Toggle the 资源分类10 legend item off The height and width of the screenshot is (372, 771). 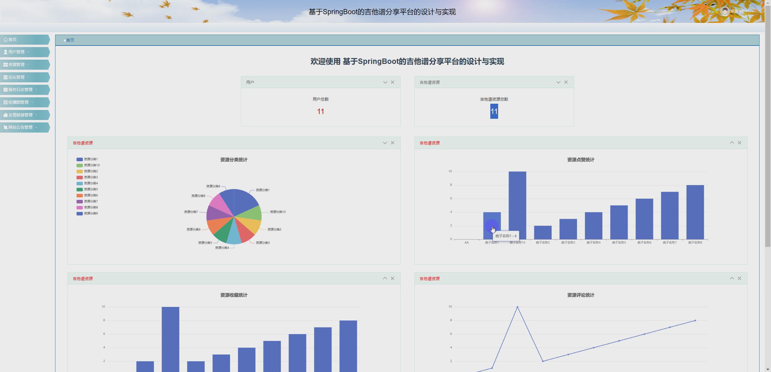(x=80, y=165)
